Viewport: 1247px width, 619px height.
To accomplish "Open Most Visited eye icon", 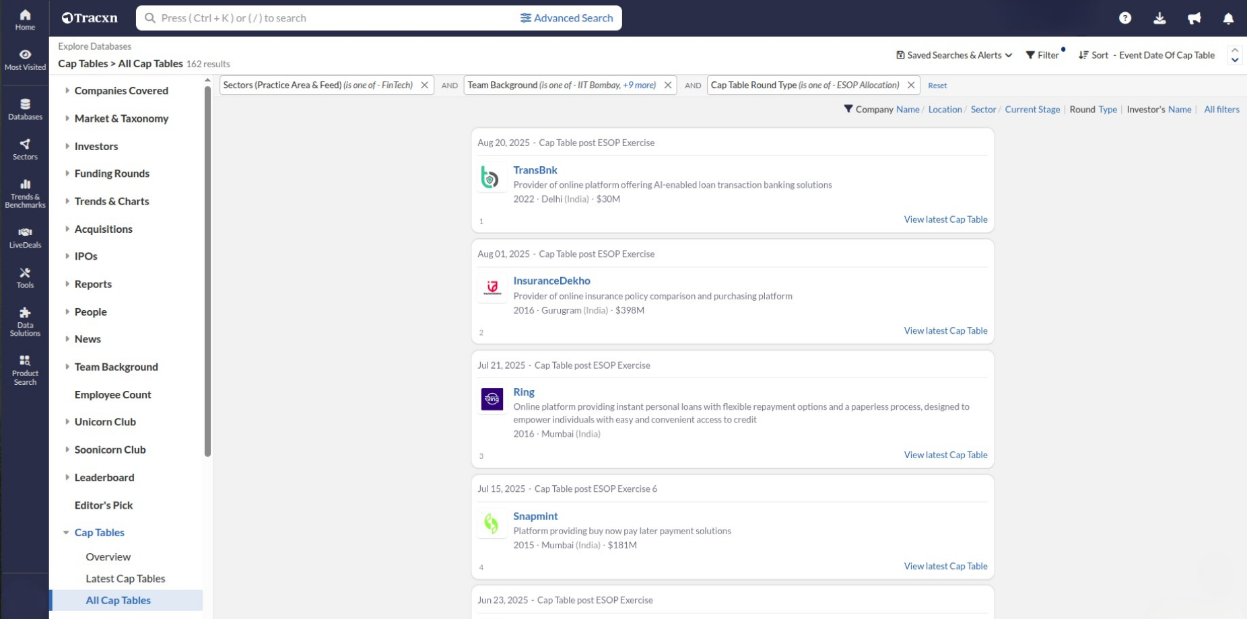I will (x=25, y=59).
